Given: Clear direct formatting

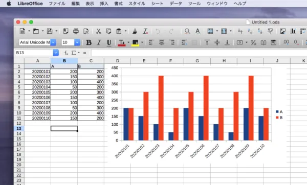Looking at the screenshot, I should tap(145, 31).
